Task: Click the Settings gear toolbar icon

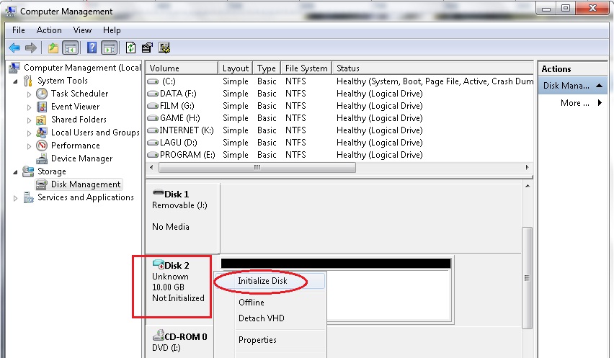Action: [x=164, y=48]
